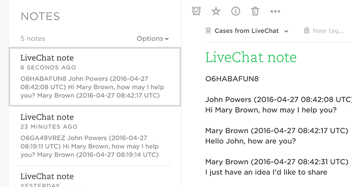Screen dimensions: 352x187
Task: Click the New tag... field
Action: [x=328, y=31]
